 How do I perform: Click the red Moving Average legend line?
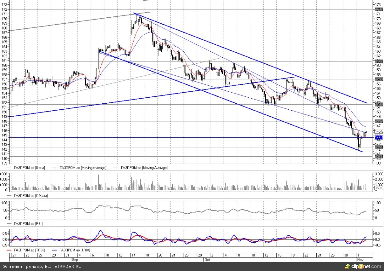[57, 168]
